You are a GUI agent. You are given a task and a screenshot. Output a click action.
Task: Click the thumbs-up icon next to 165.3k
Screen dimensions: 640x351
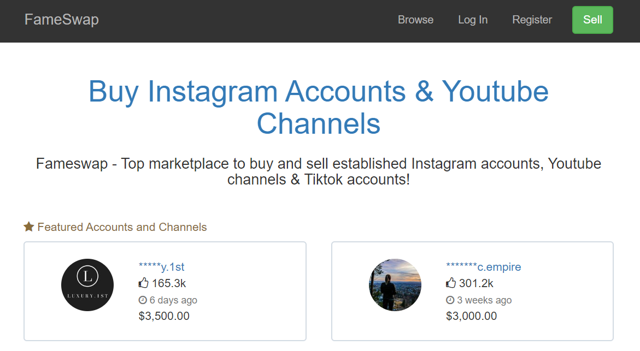[143, 283]
